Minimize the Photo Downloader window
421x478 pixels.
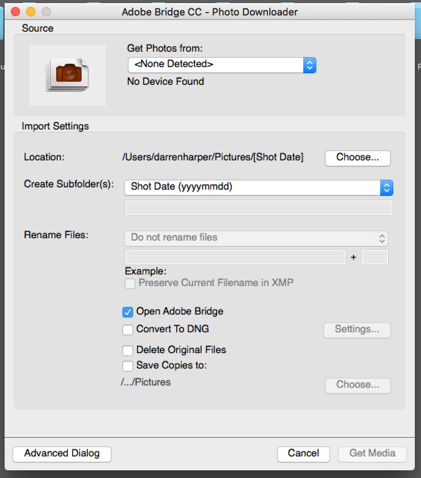tap(31, 12)
